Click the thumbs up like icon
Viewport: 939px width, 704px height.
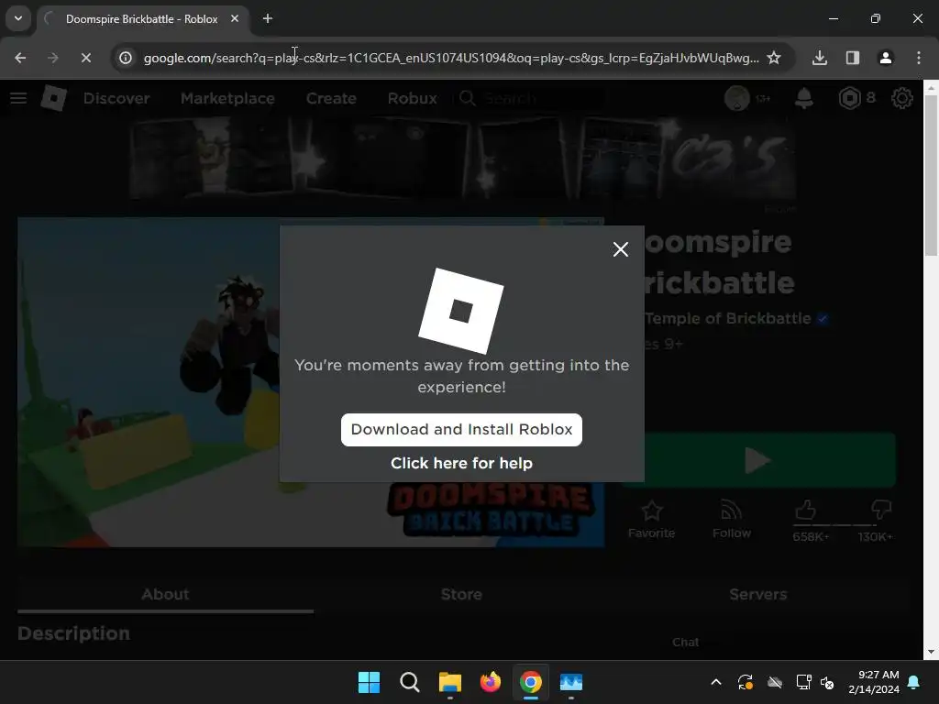[x=805, y=511]
